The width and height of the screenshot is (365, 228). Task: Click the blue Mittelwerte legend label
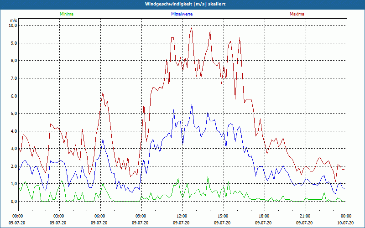coord(182,14)
